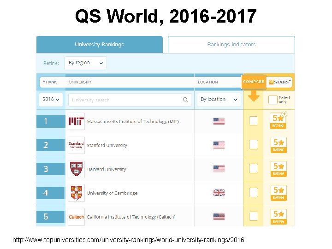Click the UK flag in Cambridge row
Viewport: 332px width, 249px height.
coord(219,193)
